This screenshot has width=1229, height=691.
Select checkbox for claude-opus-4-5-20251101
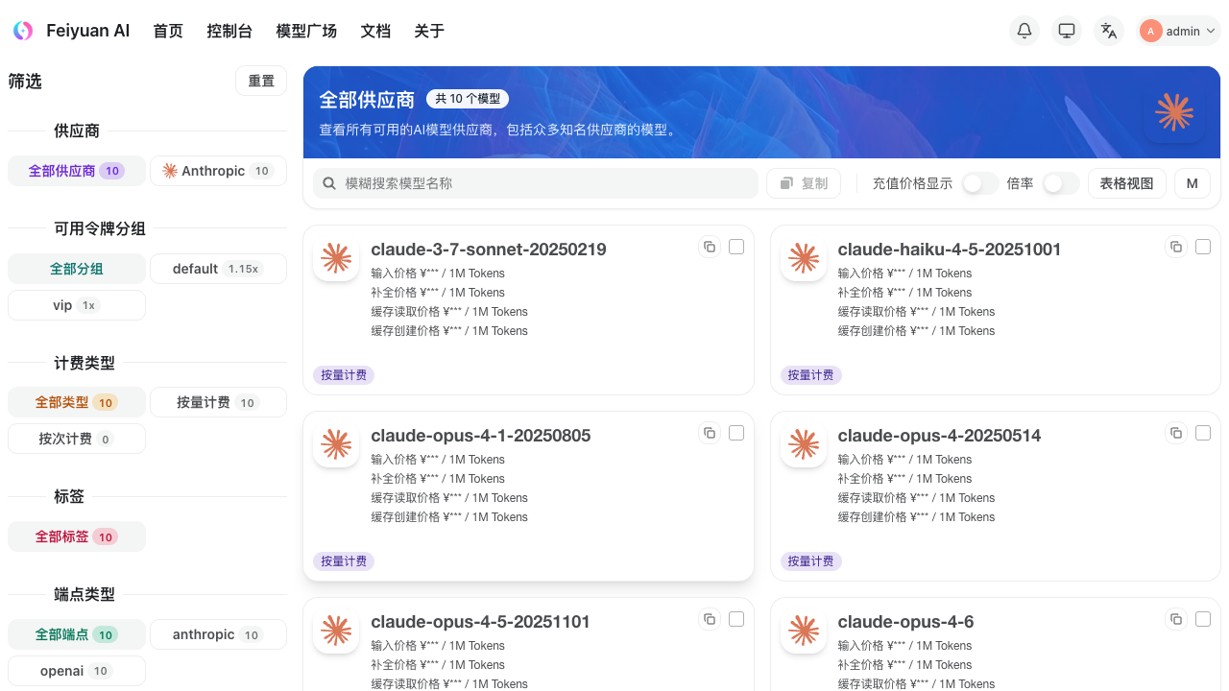(736, 619)
